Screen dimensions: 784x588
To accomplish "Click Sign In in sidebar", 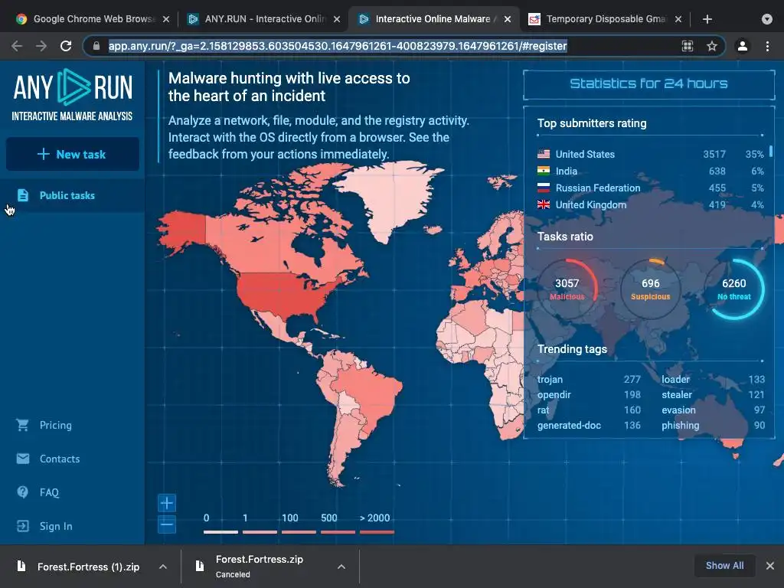I will (x=56, y=526).
